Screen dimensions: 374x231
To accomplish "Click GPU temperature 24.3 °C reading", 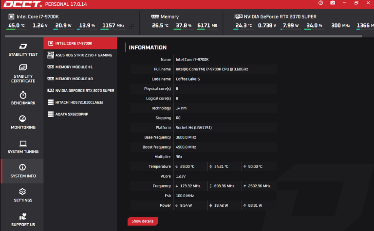I will (243, 25).
